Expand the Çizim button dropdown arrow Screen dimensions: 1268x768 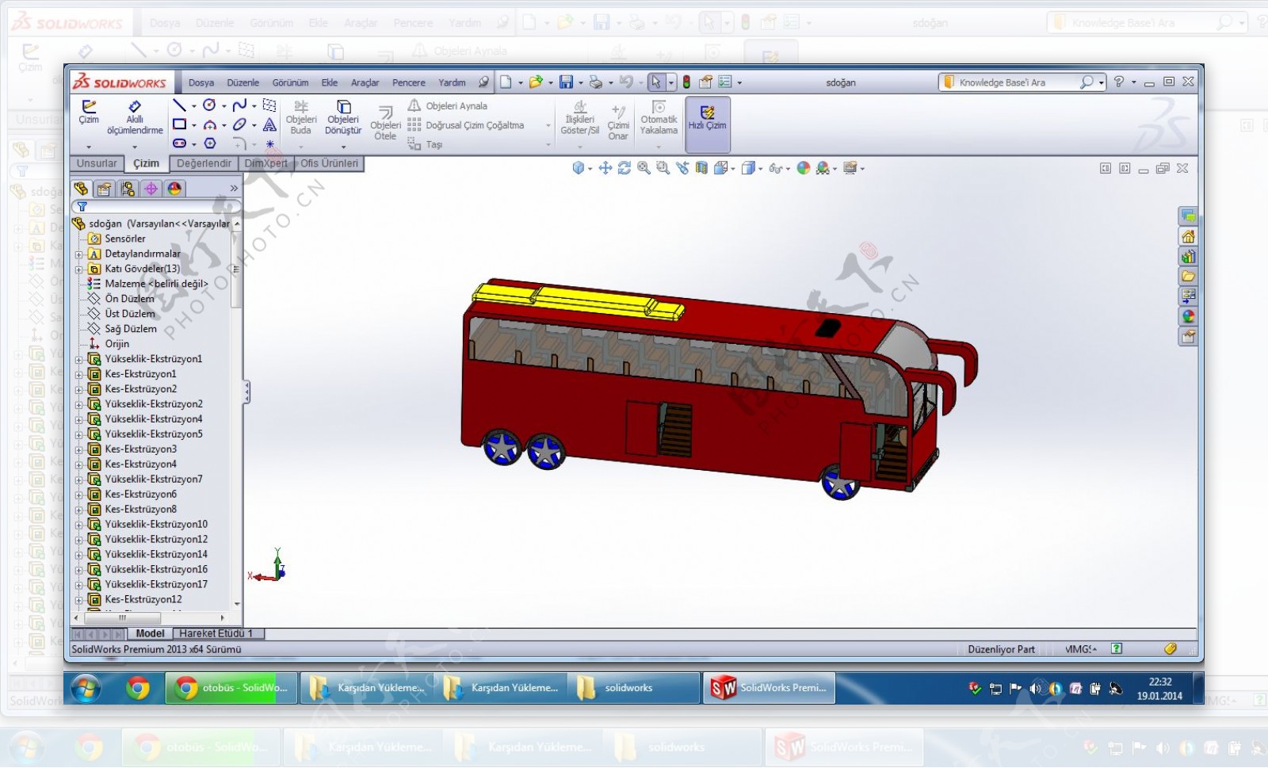[89, 147]
